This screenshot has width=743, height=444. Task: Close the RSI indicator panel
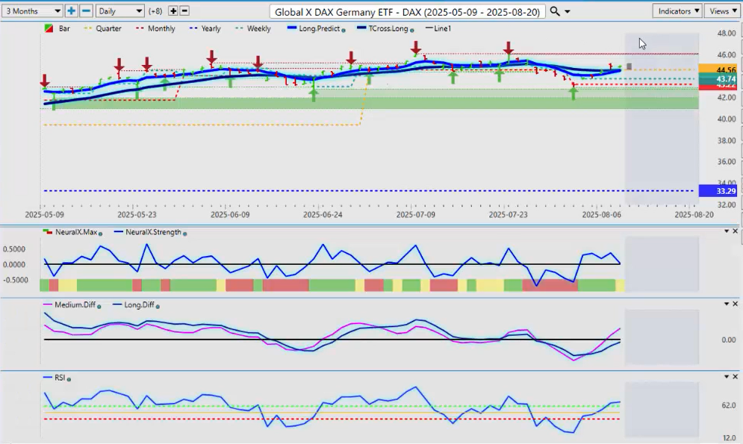click(x=735, y=378)
